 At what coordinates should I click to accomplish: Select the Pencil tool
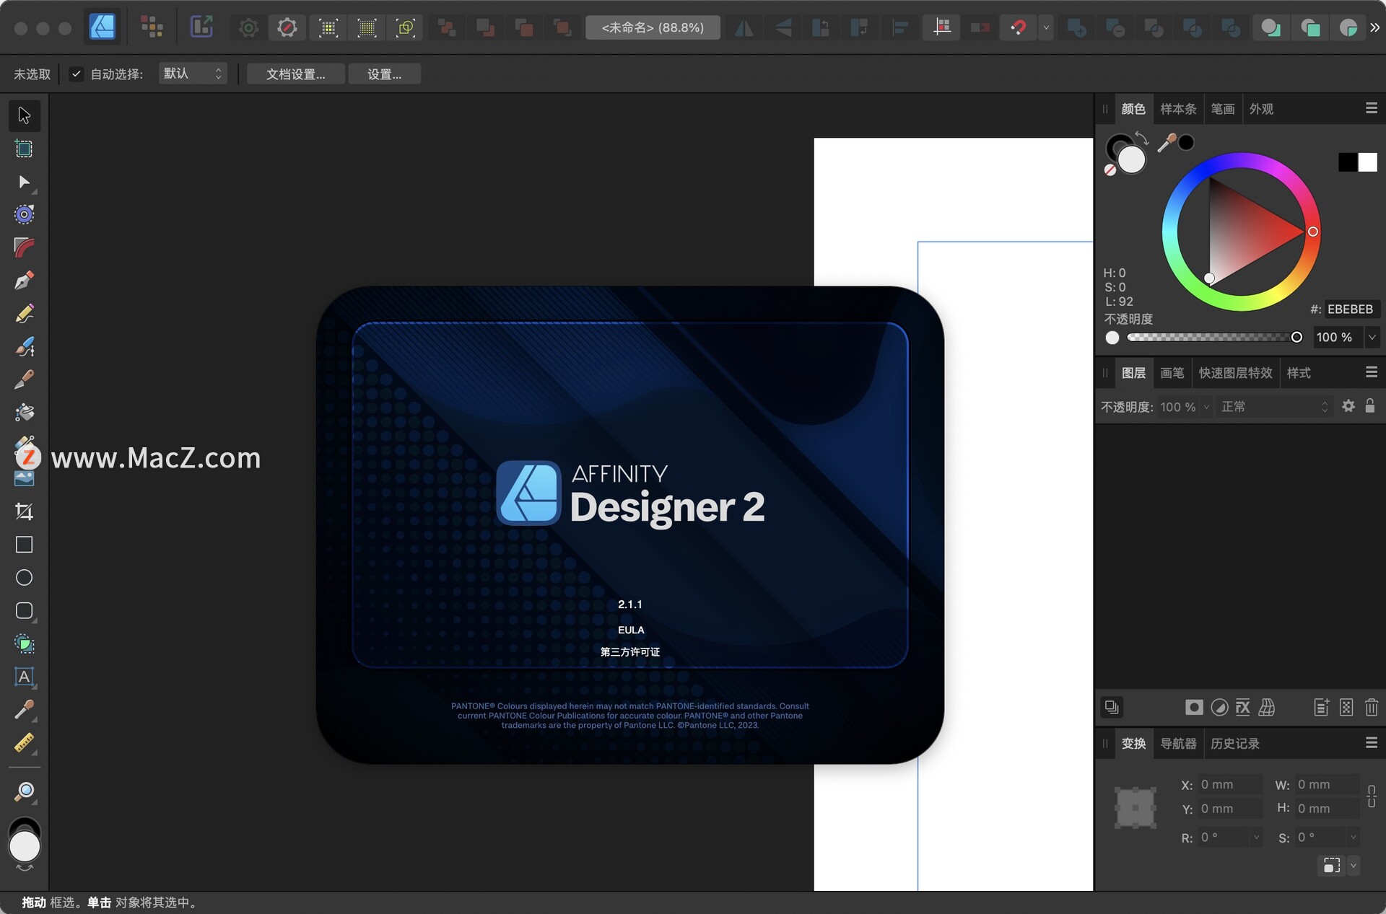(24, 314)
